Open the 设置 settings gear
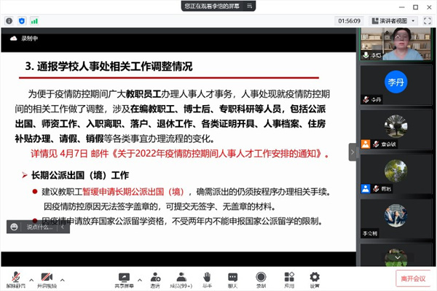The height and width of the screenshot is (291, 437). click(x=315, y=280)
